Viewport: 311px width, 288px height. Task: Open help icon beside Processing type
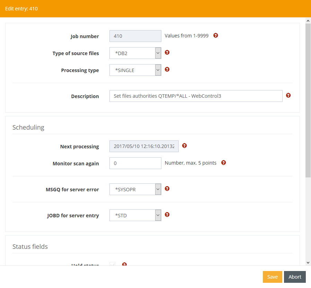tap(167, 69)
